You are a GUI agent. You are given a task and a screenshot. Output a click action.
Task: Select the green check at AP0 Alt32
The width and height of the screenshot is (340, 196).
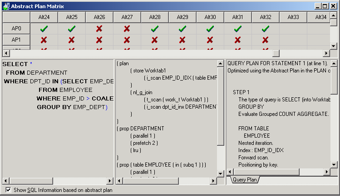[x=266, y=29]
